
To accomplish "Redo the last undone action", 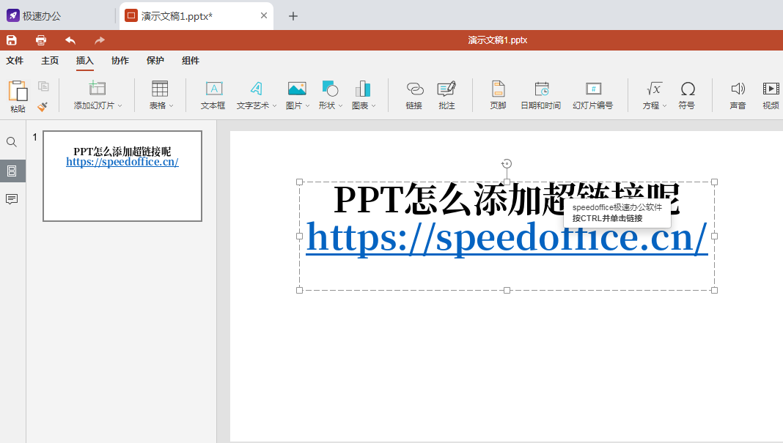I will pos(100,40).
